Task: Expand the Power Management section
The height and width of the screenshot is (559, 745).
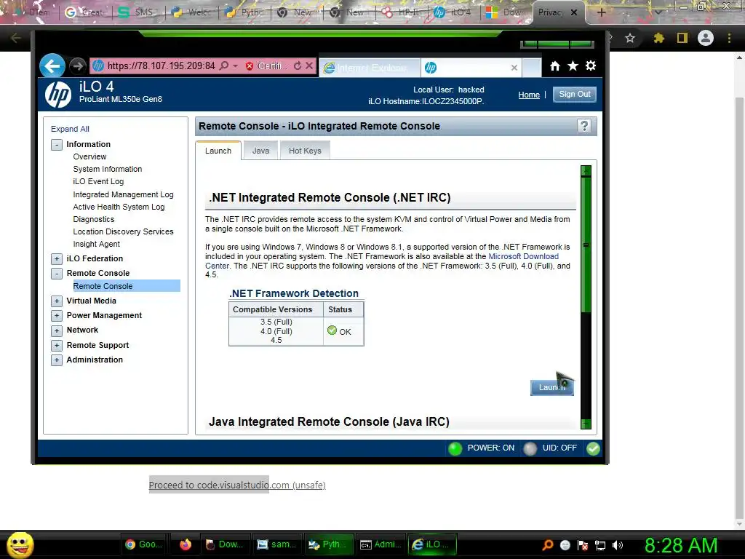Action: pyautogui.click(x=57, y=316)
